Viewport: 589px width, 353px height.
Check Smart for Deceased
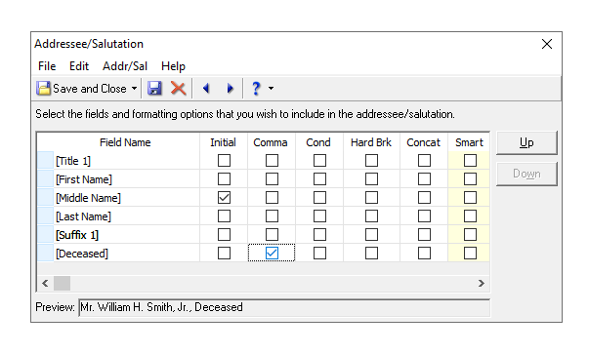[470, 254]
